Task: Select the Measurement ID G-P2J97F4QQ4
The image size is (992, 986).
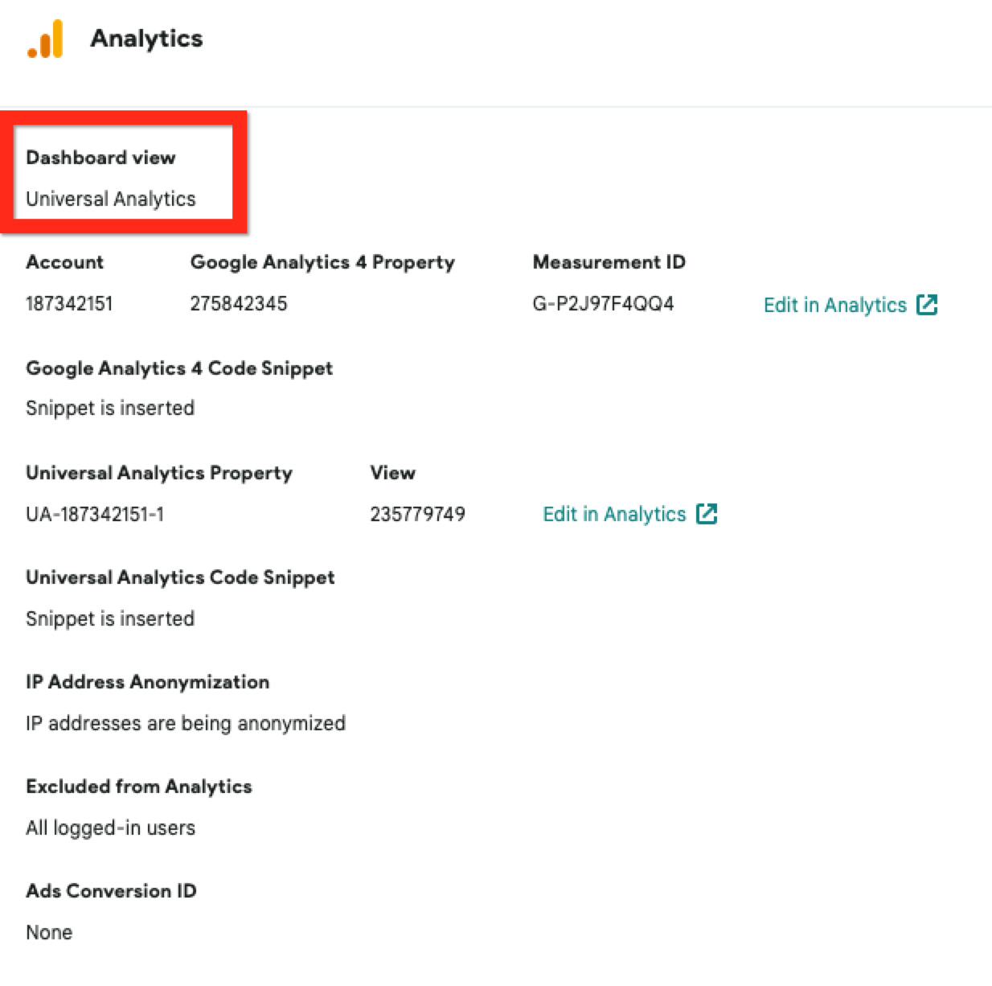Action: [x=603, y=304]
